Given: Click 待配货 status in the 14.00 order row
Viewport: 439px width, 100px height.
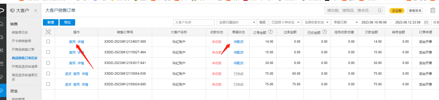Looking at the screenshot, I should [239, 42].
